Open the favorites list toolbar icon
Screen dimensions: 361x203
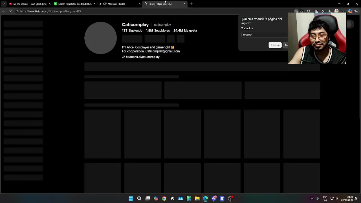323,11
